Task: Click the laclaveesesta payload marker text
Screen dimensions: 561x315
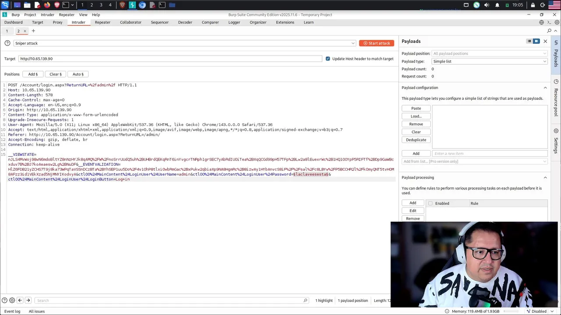Action: (x=311, y=174)
